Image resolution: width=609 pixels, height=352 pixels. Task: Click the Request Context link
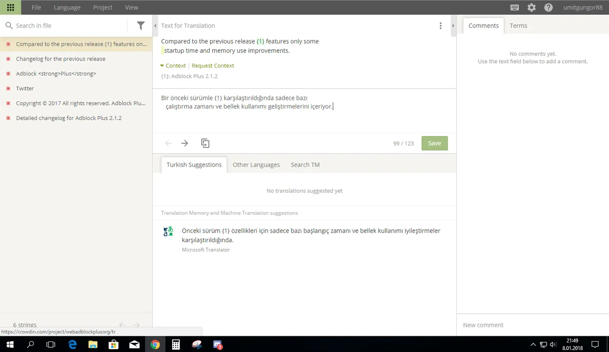tap(213, 66)
